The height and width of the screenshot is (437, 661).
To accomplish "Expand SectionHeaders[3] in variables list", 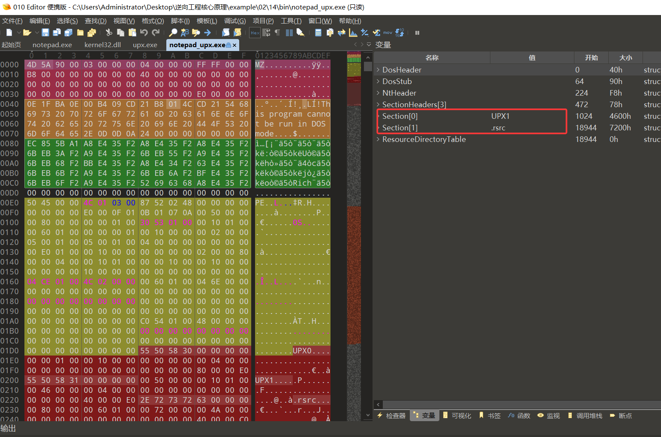I will (x=378, y=105).
